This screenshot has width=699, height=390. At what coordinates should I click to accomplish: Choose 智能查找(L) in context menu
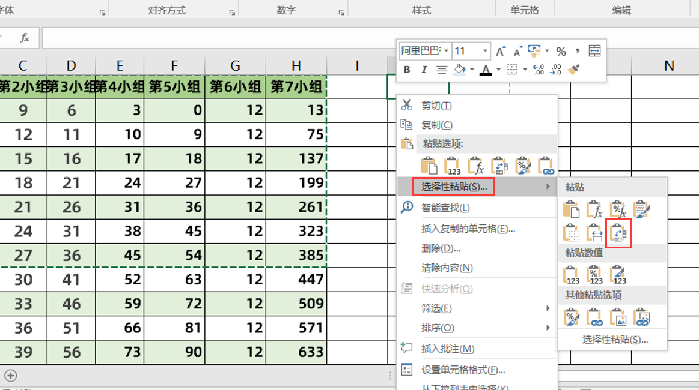(x=477, y=208)
